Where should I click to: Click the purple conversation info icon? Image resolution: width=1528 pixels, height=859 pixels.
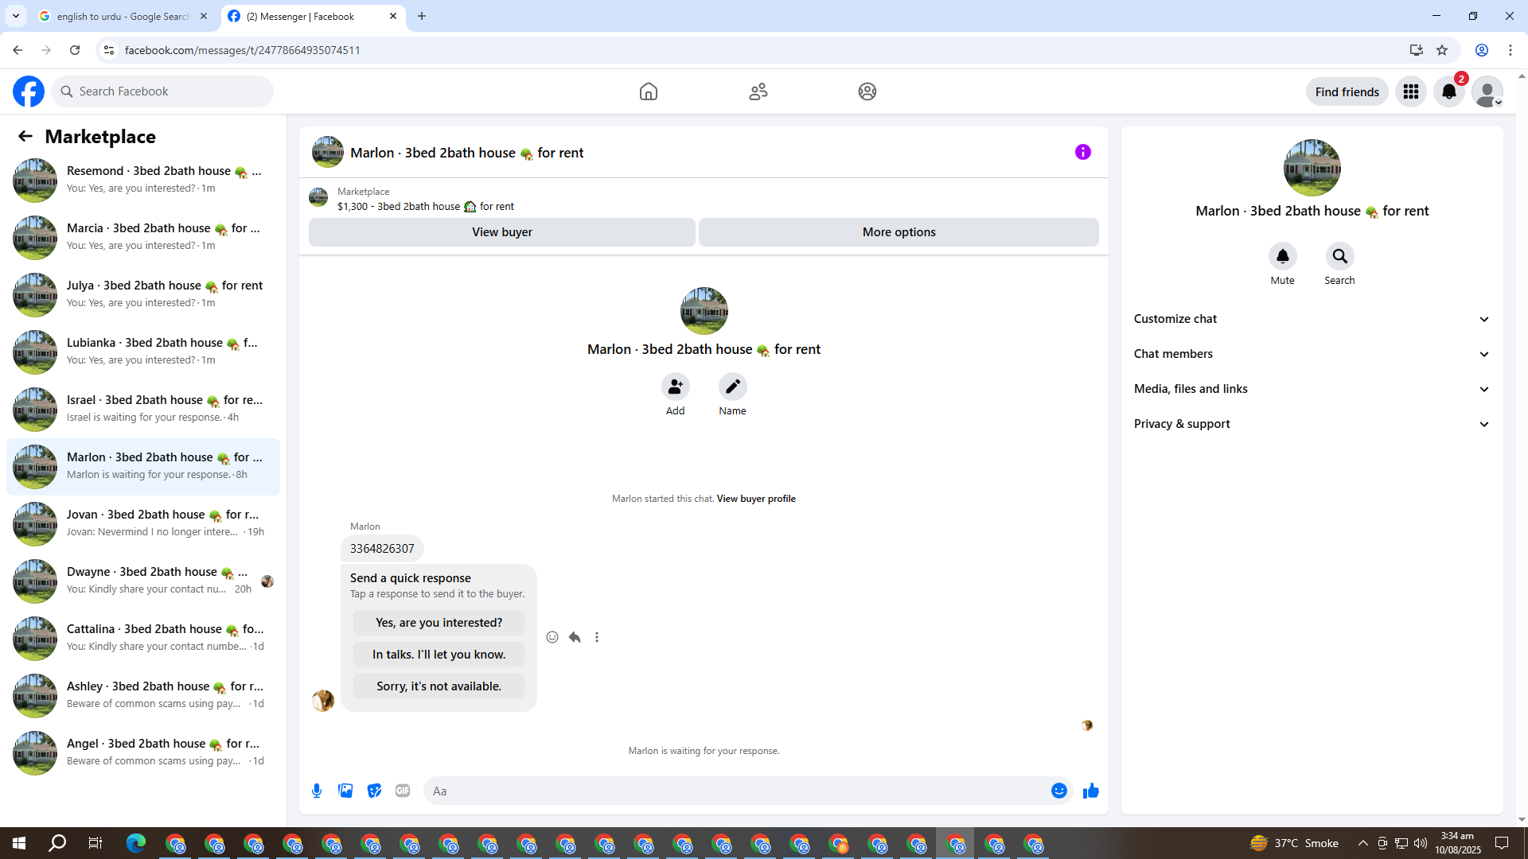[1082, 152]
